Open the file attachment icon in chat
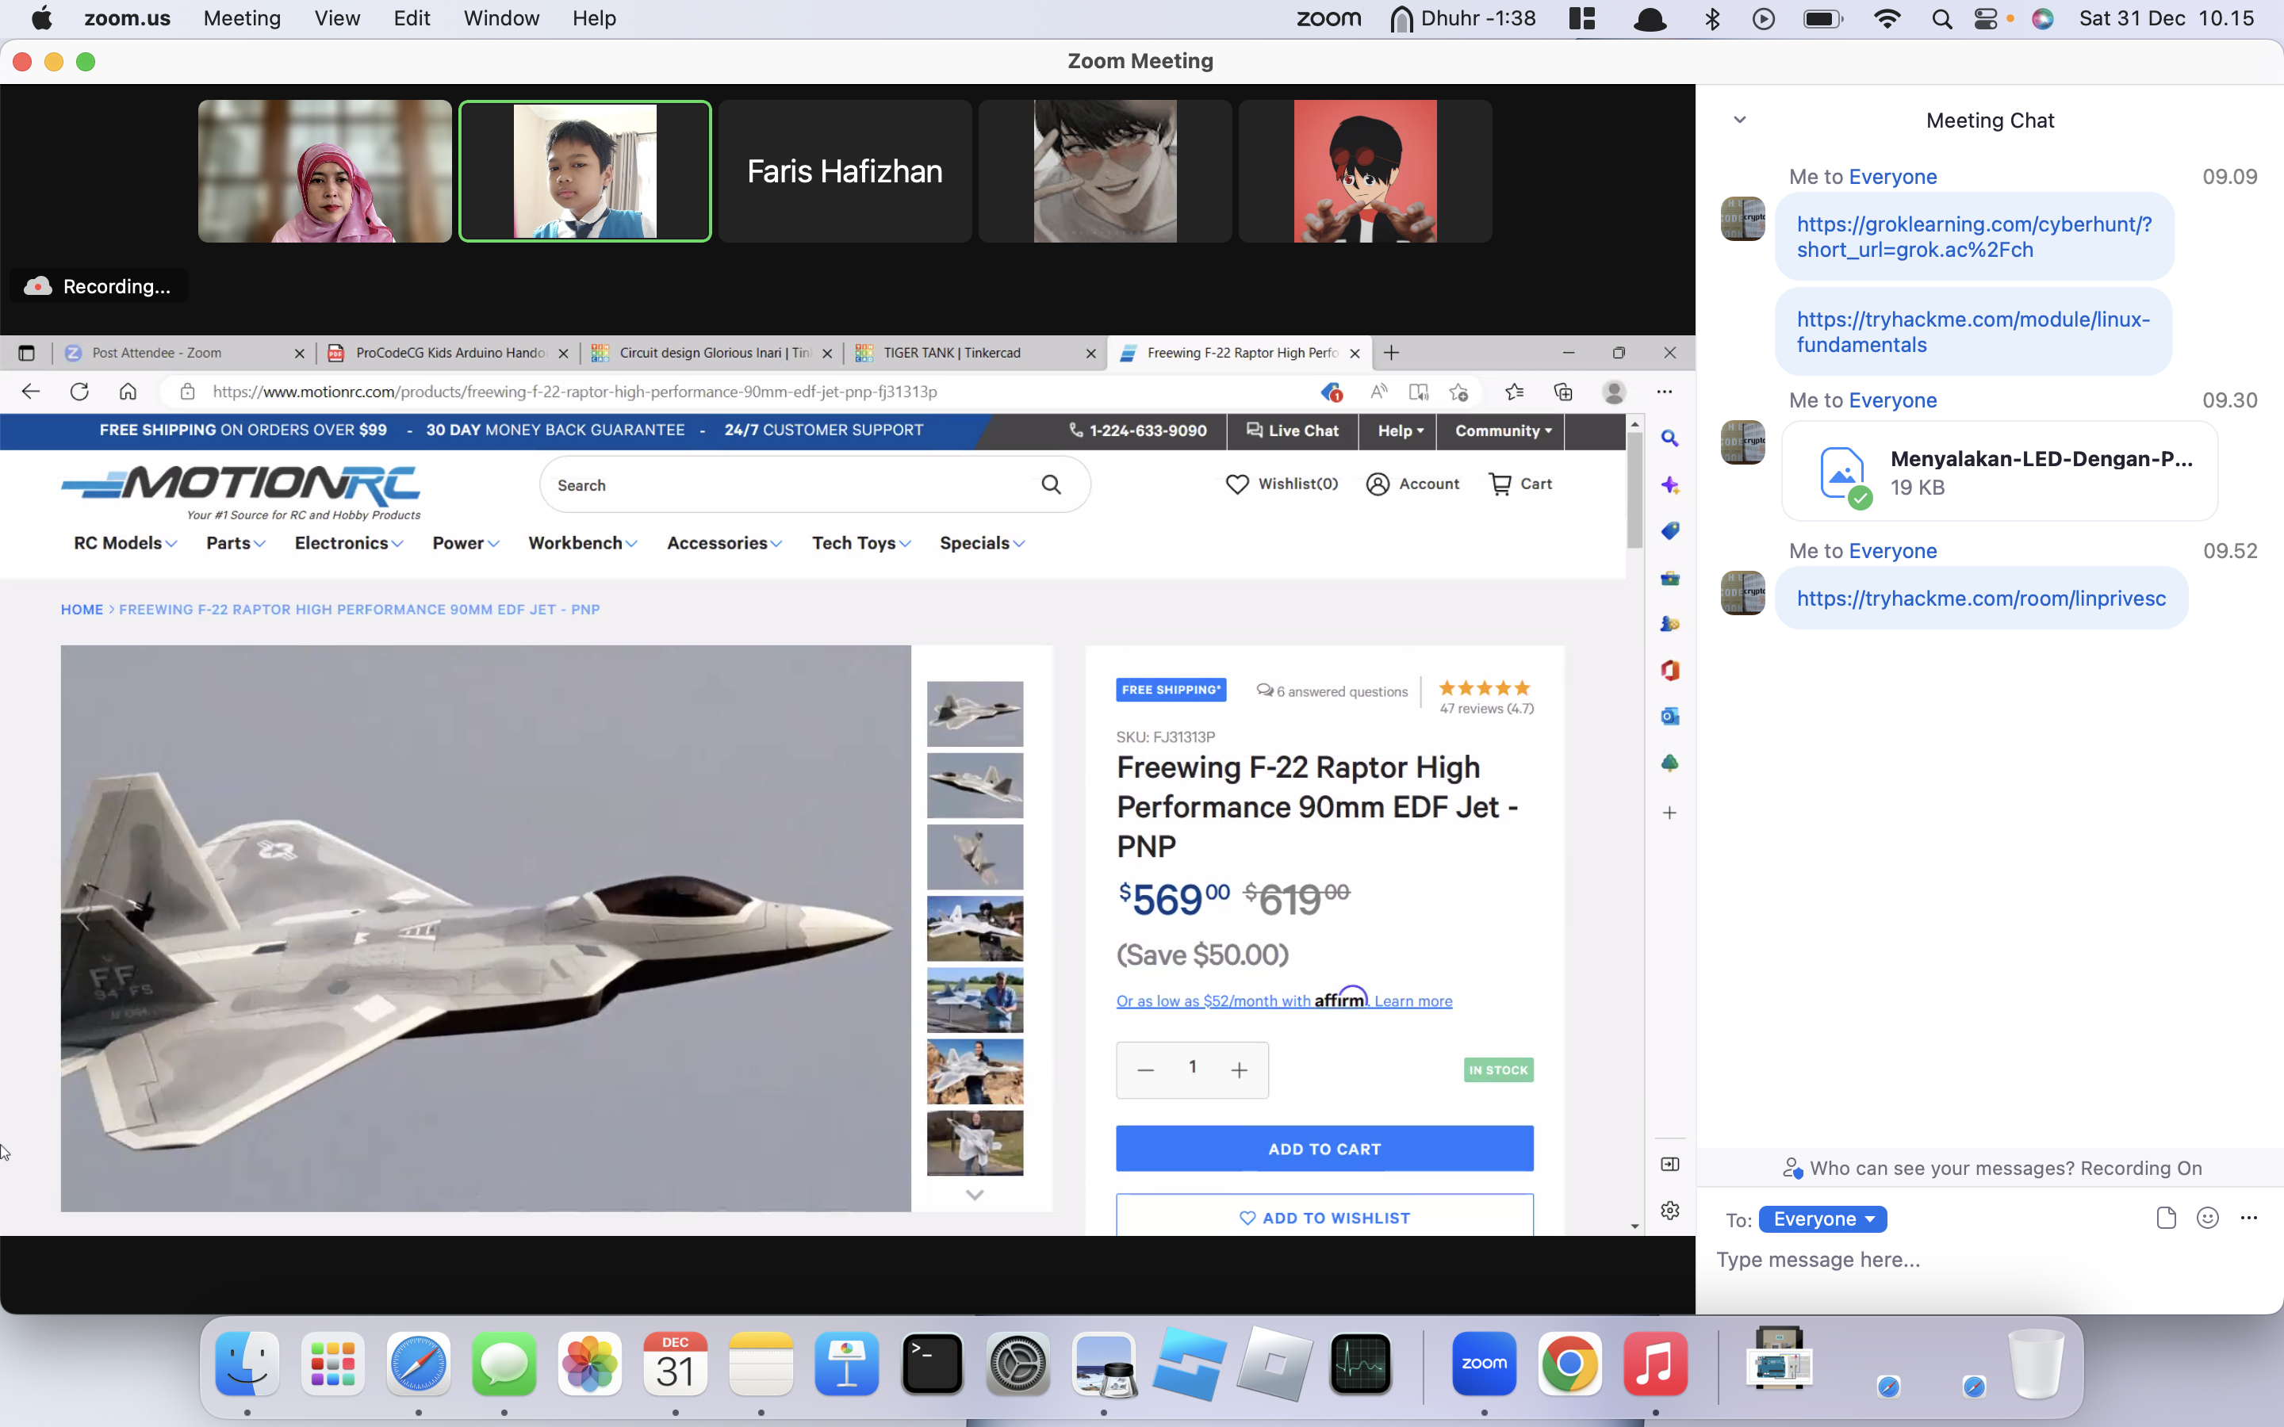 [2166, 1218]
